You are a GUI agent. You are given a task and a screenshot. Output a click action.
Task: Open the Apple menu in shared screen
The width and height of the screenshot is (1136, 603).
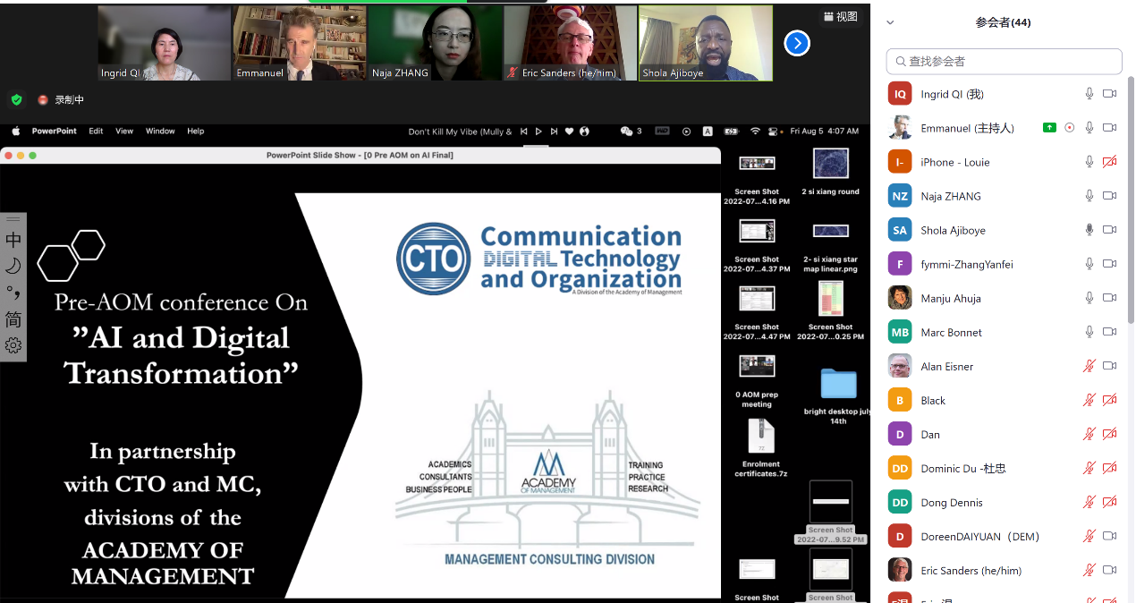coord(15,132)
